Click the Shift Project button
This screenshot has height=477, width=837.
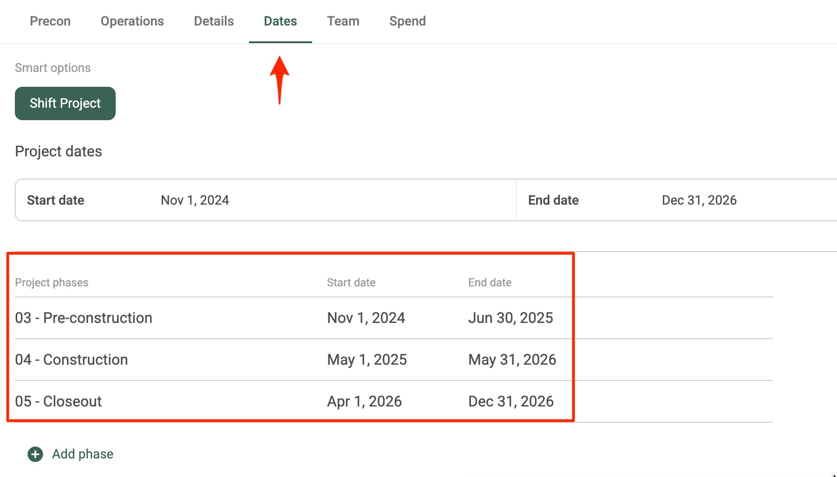tap(65, 103)
